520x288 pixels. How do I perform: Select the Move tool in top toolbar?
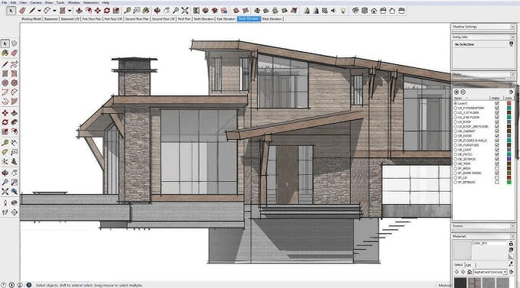[98, 11]
